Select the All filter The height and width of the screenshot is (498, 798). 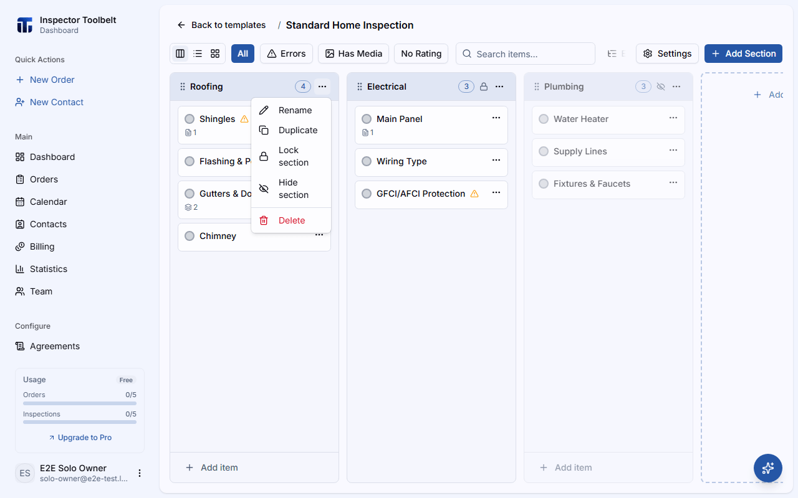[x=243, y=54]
